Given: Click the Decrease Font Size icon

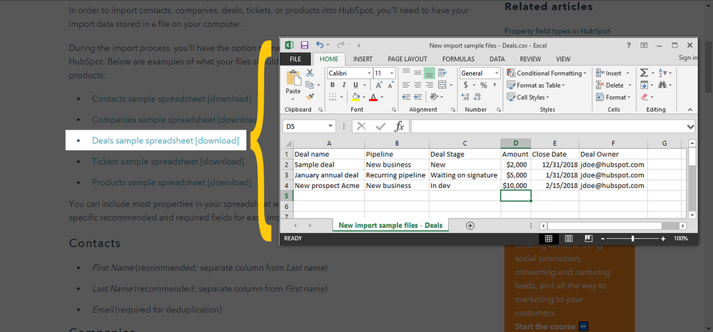Looking at the screenshot, I should click(390, 85).
